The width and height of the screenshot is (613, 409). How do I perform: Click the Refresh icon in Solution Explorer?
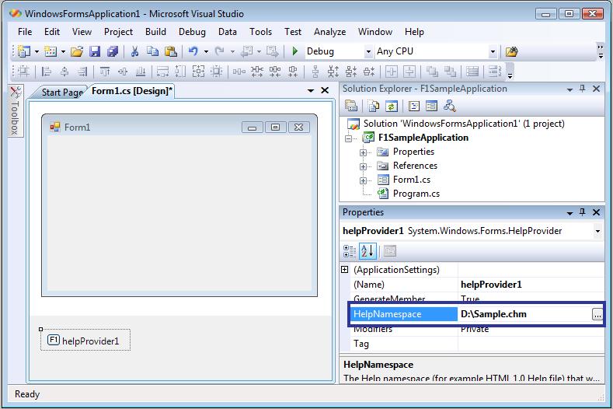coord(392,106)
